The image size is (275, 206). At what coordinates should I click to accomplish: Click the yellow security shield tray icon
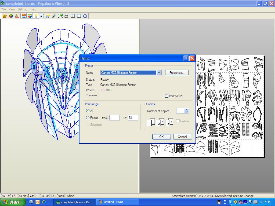coord(236,202)
